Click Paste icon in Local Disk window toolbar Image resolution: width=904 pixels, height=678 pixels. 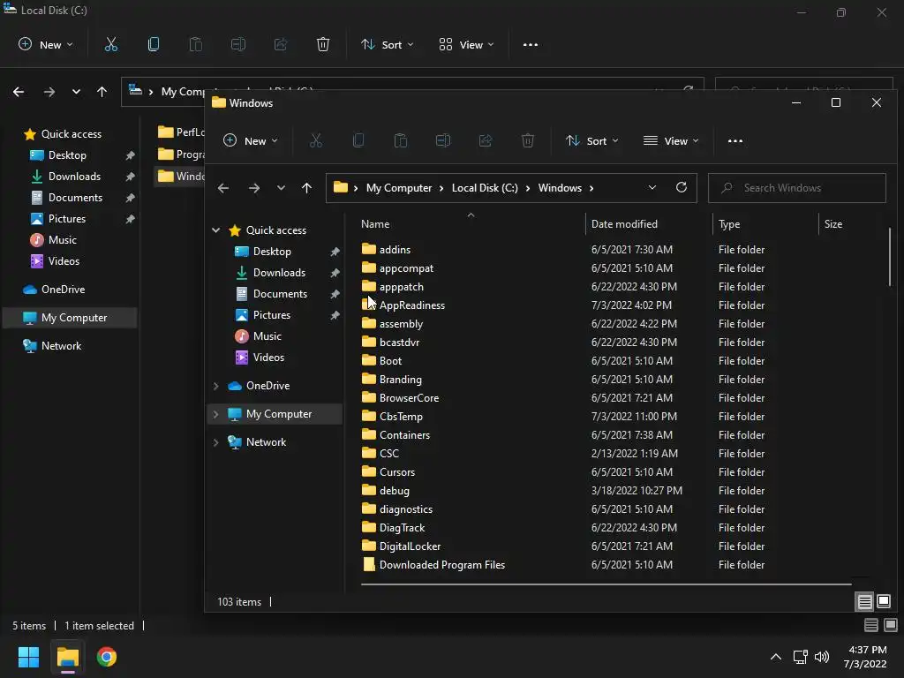(195, 44)
